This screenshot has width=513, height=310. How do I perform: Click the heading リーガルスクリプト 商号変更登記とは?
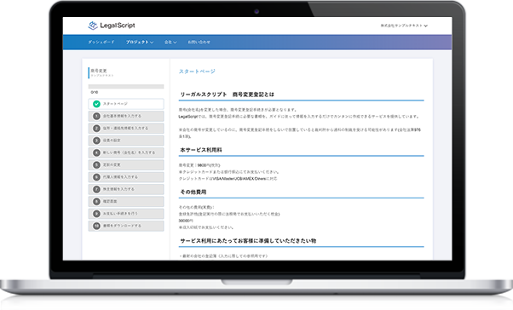pyautogui.click(x=227, y=95)
